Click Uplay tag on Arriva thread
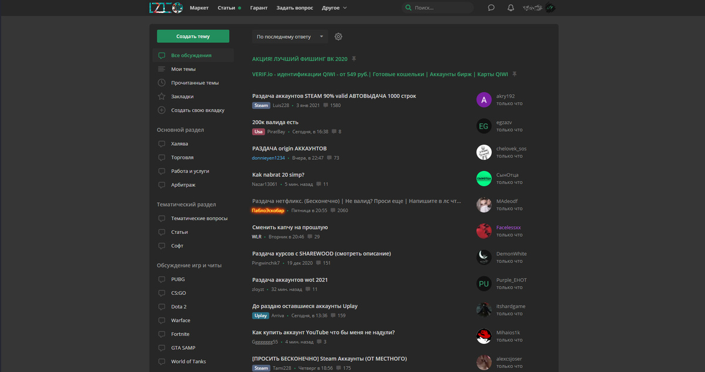The width and height of the screenshot is (705, 372). coord(261,316)
